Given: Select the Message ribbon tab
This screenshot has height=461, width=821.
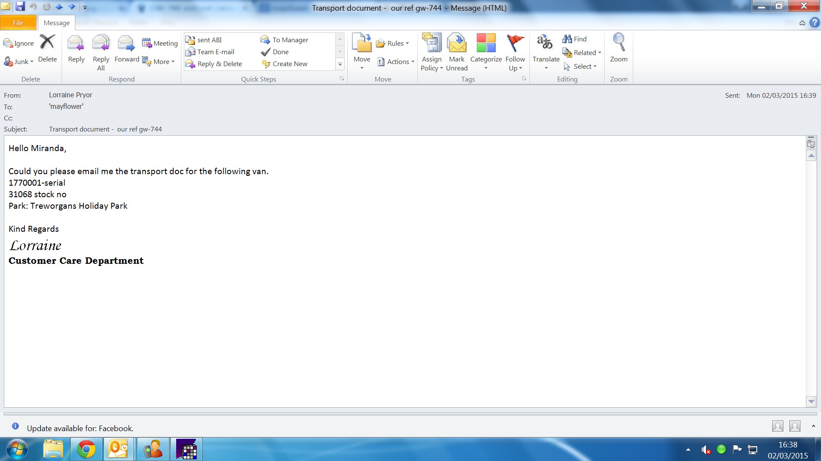Looking at the screenshot, I should pos(56,23).
